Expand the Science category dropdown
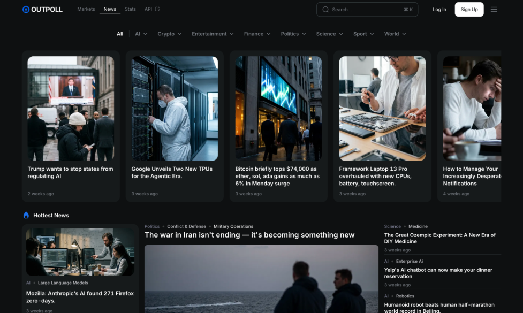This screenshot has width=523, height=313. (x=330, y=34)
